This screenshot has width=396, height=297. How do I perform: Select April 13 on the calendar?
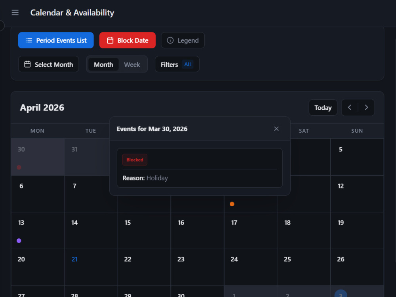[x=38, y=230]
